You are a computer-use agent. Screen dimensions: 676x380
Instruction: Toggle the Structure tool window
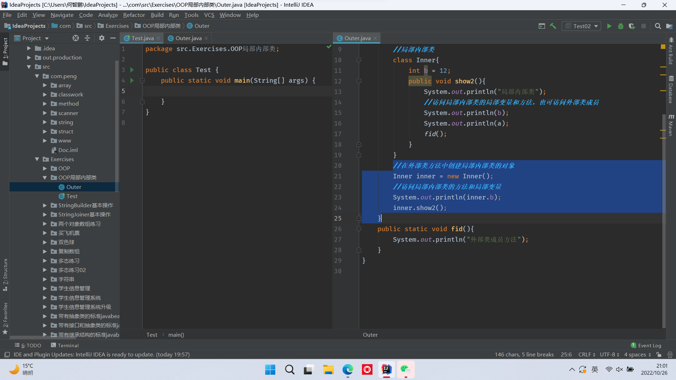(x=5, y=274)
